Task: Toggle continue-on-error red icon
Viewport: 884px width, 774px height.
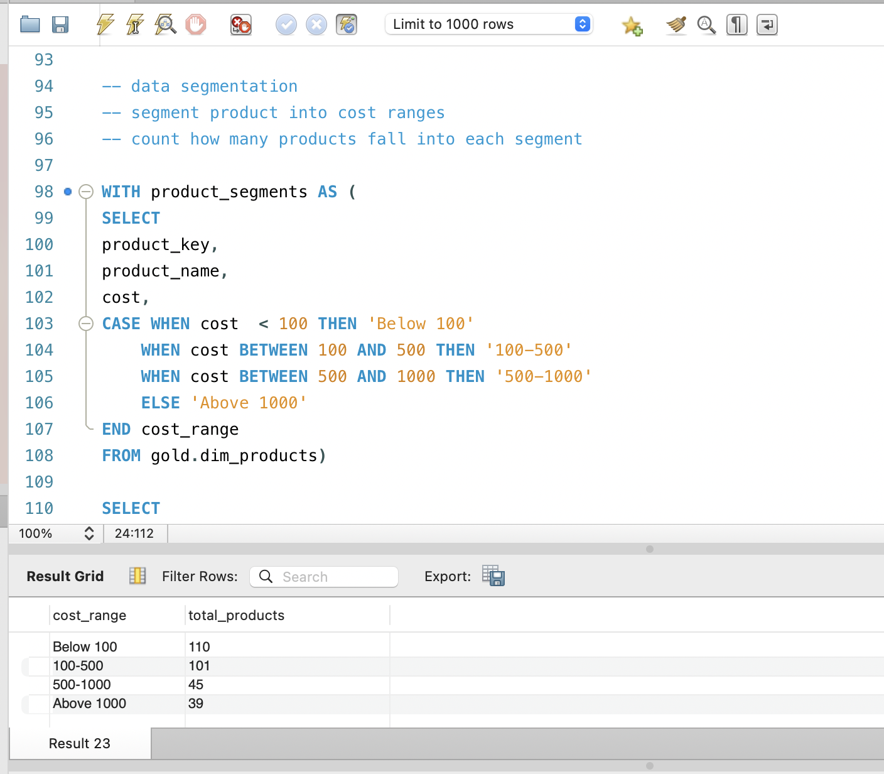Action: point(240,25)
